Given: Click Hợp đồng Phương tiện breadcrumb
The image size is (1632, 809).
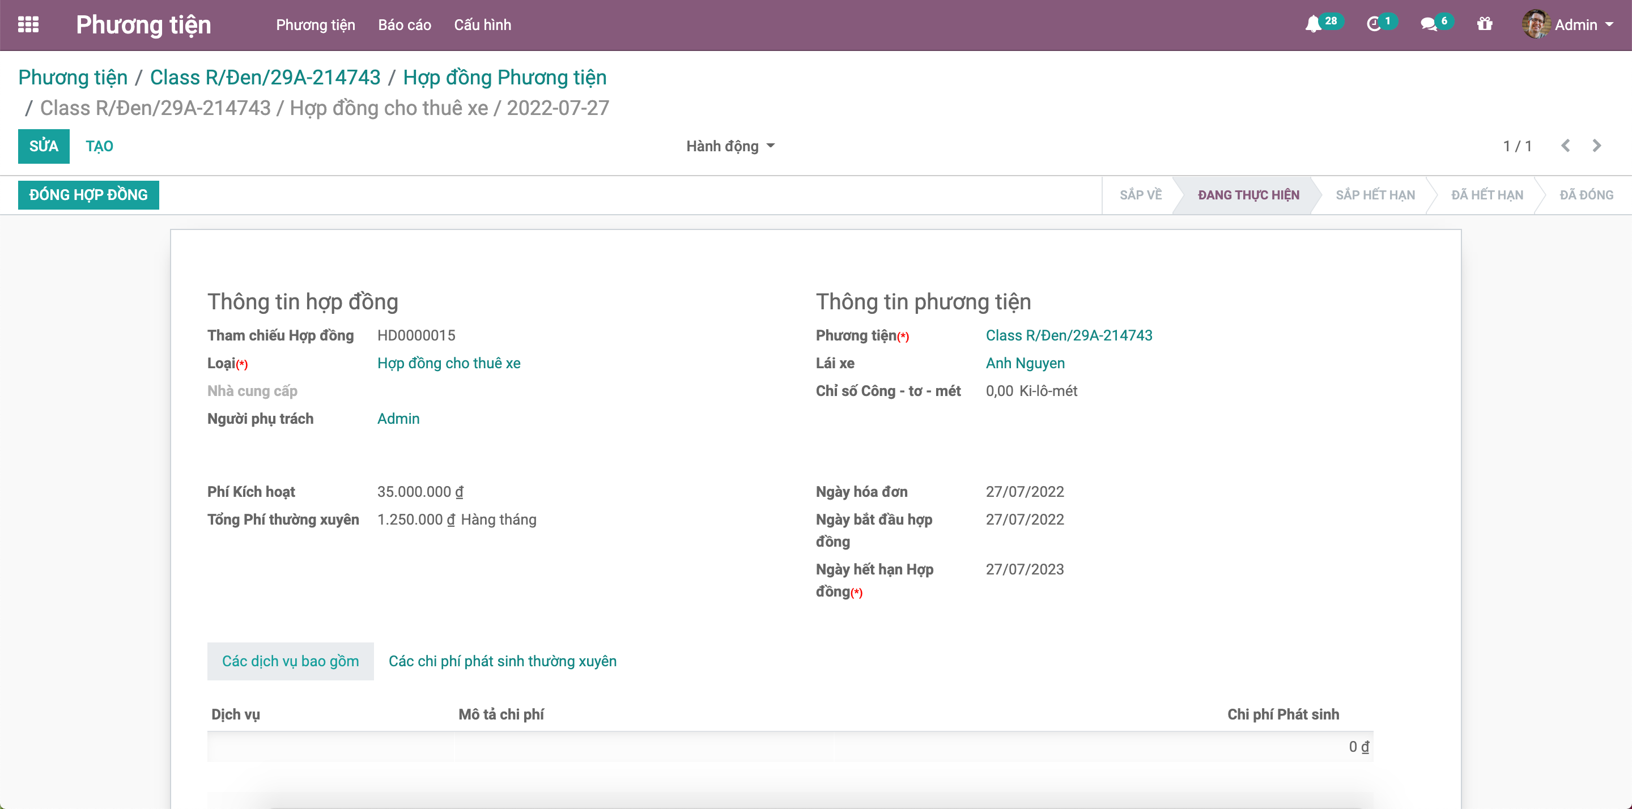Looking at the screenshot, I should [505, 77].
